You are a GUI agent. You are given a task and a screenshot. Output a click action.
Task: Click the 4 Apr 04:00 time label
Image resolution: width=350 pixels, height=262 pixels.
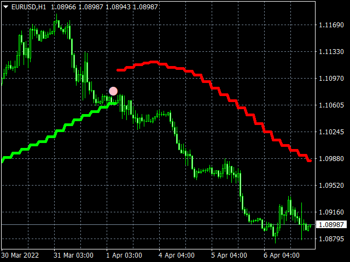point(176,255)
